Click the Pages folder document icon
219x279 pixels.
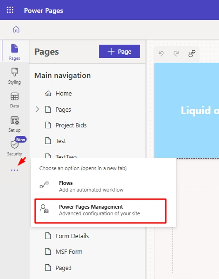48,109
